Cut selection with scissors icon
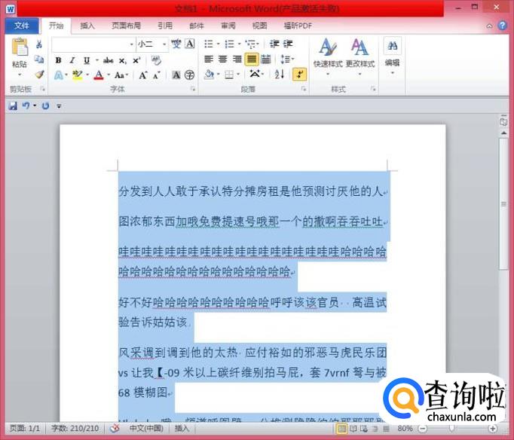Viewport: 514px width, 440px height. point(39,44)
